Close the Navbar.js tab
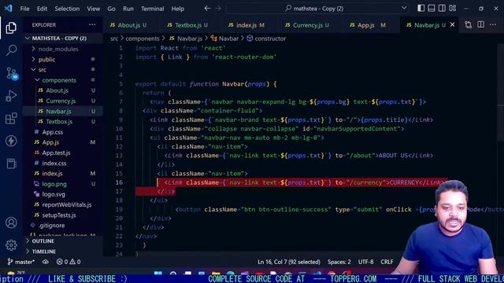Image resolution: width=504 pixels, height=283 pixels. [452, 24]
